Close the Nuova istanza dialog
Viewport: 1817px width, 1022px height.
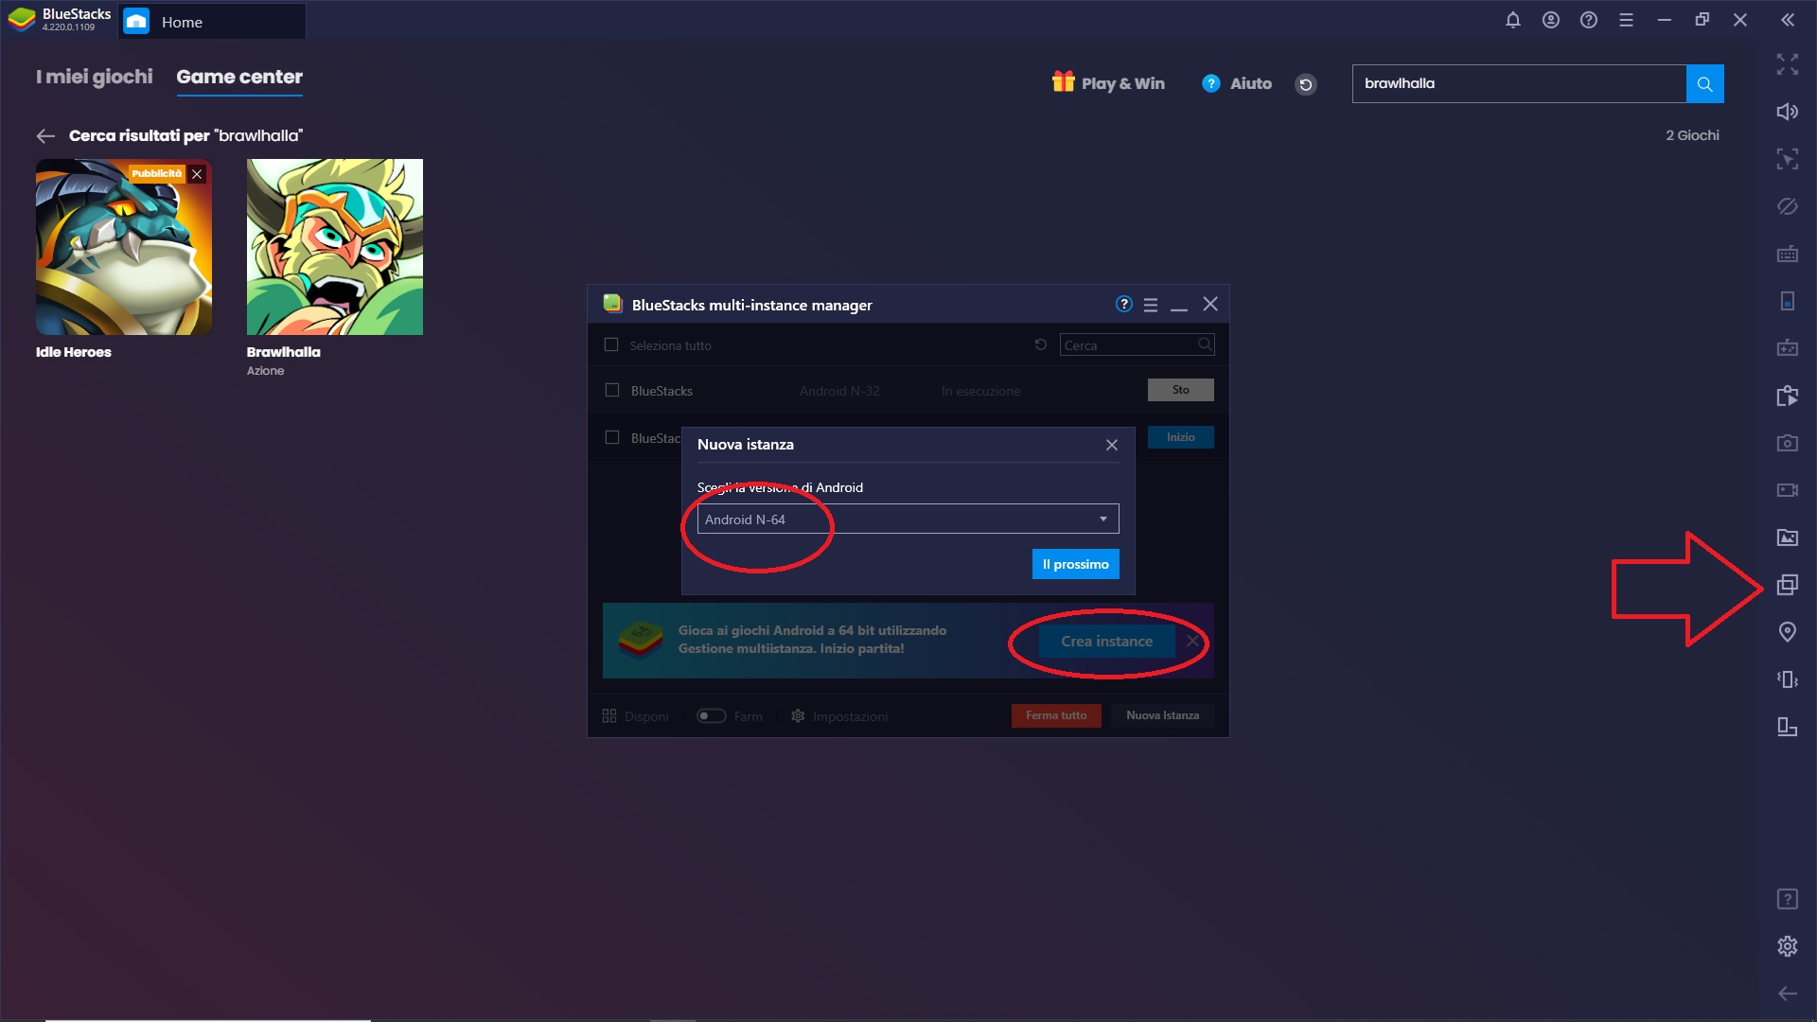[x=1112, y=445]
